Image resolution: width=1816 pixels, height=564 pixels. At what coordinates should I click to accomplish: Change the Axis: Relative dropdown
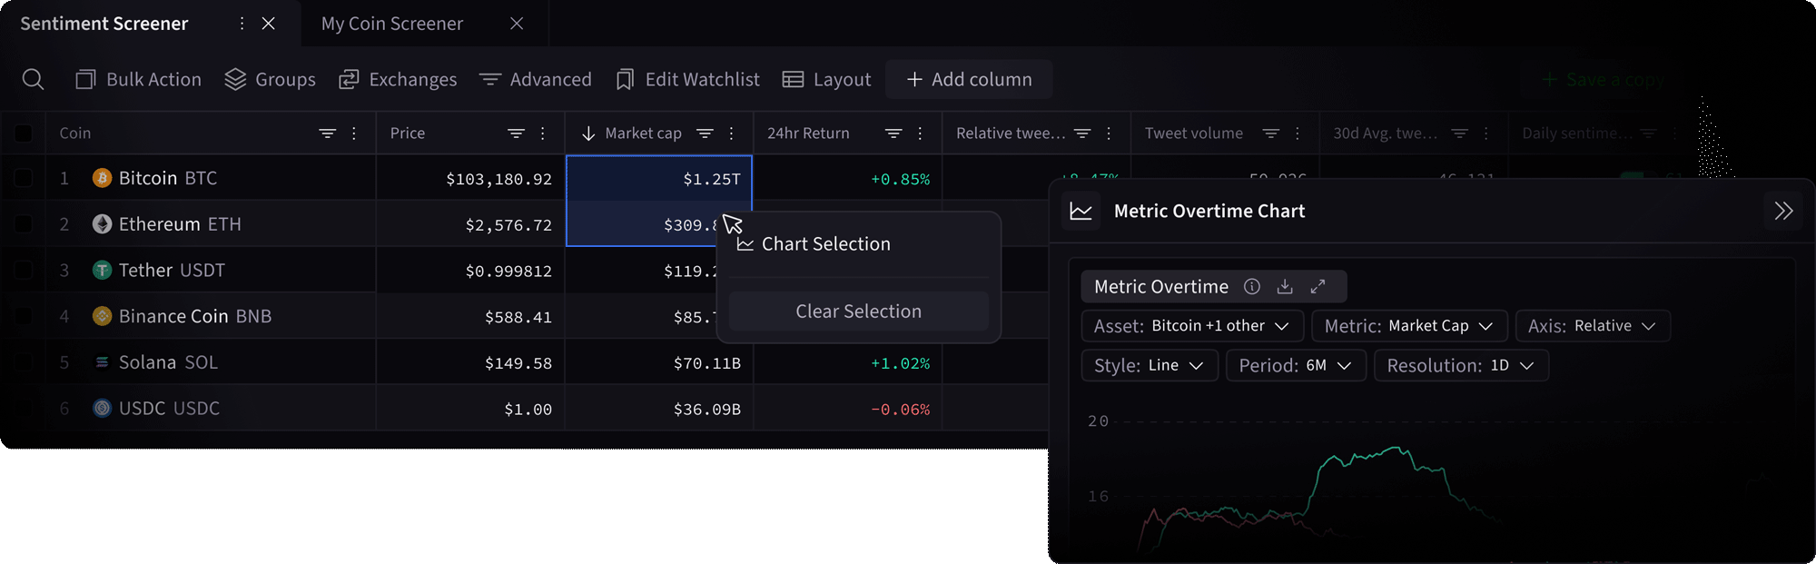click(1593, 326)
